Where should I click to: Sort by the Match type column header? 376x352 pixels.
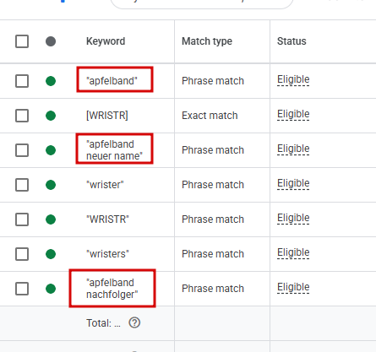click(207, 41)
